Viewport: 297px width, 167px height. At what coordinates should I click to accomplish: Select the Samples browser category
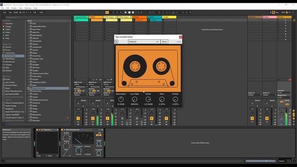(x=8, y=71)
